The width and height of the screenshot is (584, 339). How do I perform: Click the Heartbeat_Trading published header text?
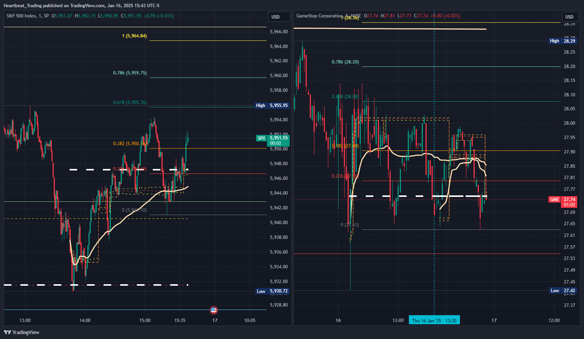pos(81,6)
